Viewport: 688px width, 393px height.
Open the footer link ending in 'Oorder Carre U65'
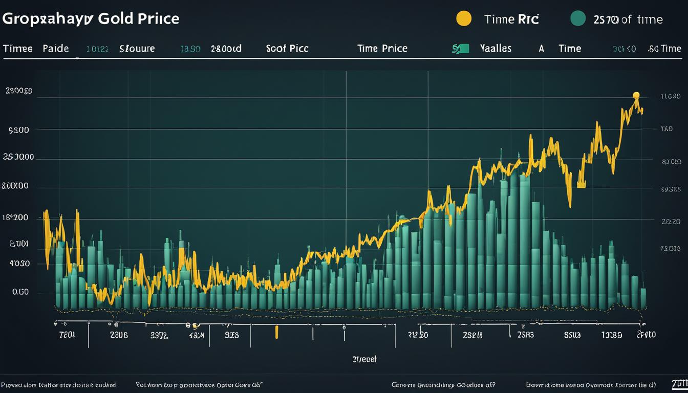point(200,384)
